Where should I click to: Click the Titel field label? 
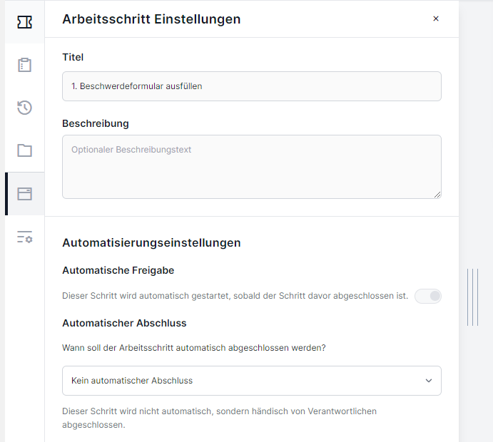tap(73, 57)
